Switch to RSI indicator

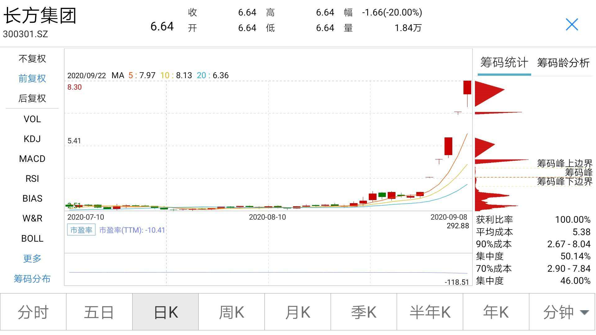tap(32, 179)
